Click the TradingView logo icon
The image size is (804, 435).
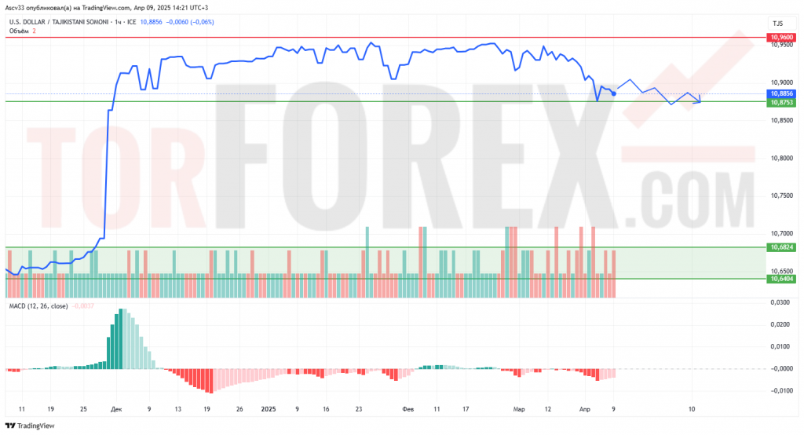10,426
